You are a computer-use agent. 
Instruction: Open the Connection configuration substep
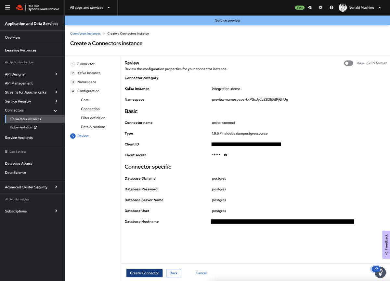coord(90,109)
